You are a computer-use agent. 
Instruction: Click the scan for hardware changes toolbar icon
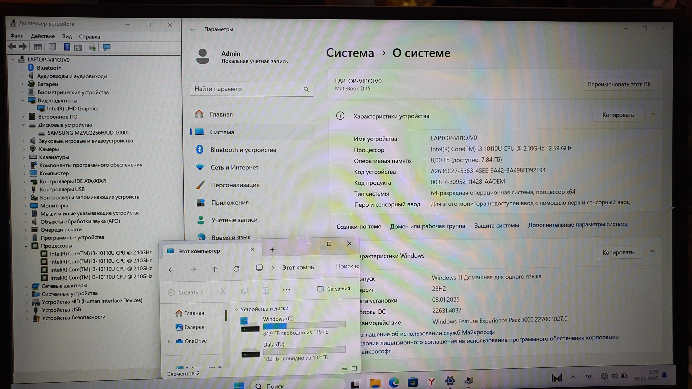pyautogui.click(x=106, y=47)
